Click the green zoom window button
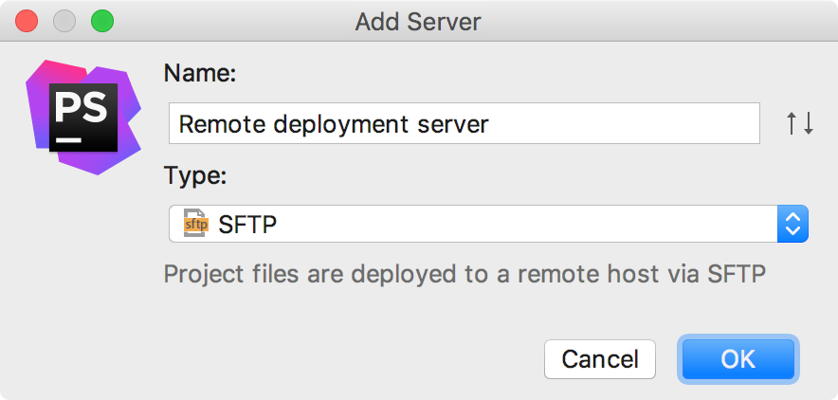Image resolution: width=838 pixels, height=400 pixels. pyautogui.click(x=102, y=22)
